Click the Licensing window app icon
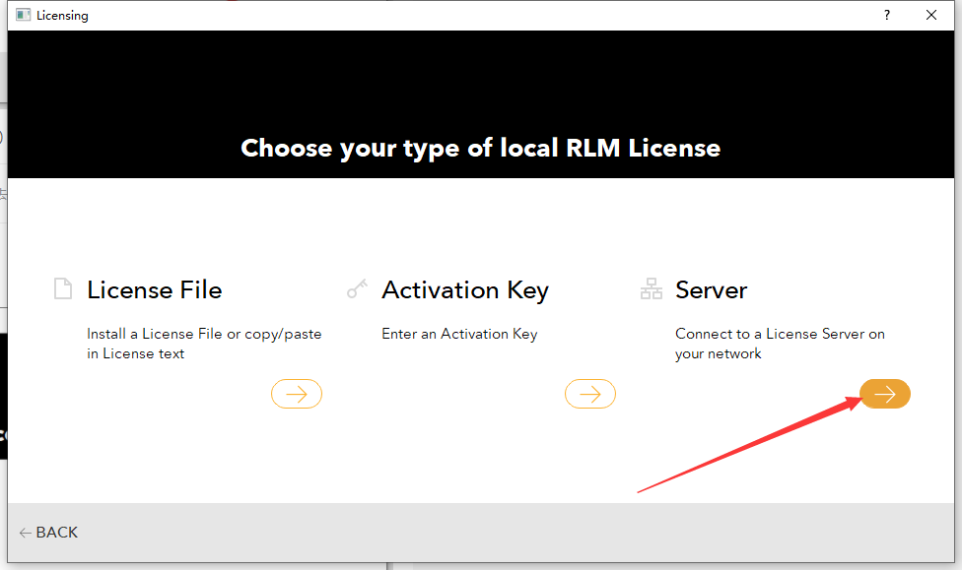The image size is (962, 570). [x=24, y=15]
